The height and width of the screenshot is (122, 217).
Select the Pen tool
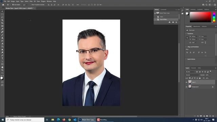pyautogui.click(x=2, y=55)
